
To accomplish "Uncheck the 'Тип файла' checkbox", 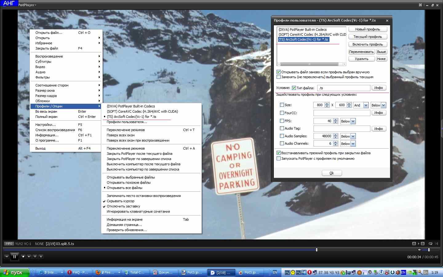I will [x=294, y=88].
